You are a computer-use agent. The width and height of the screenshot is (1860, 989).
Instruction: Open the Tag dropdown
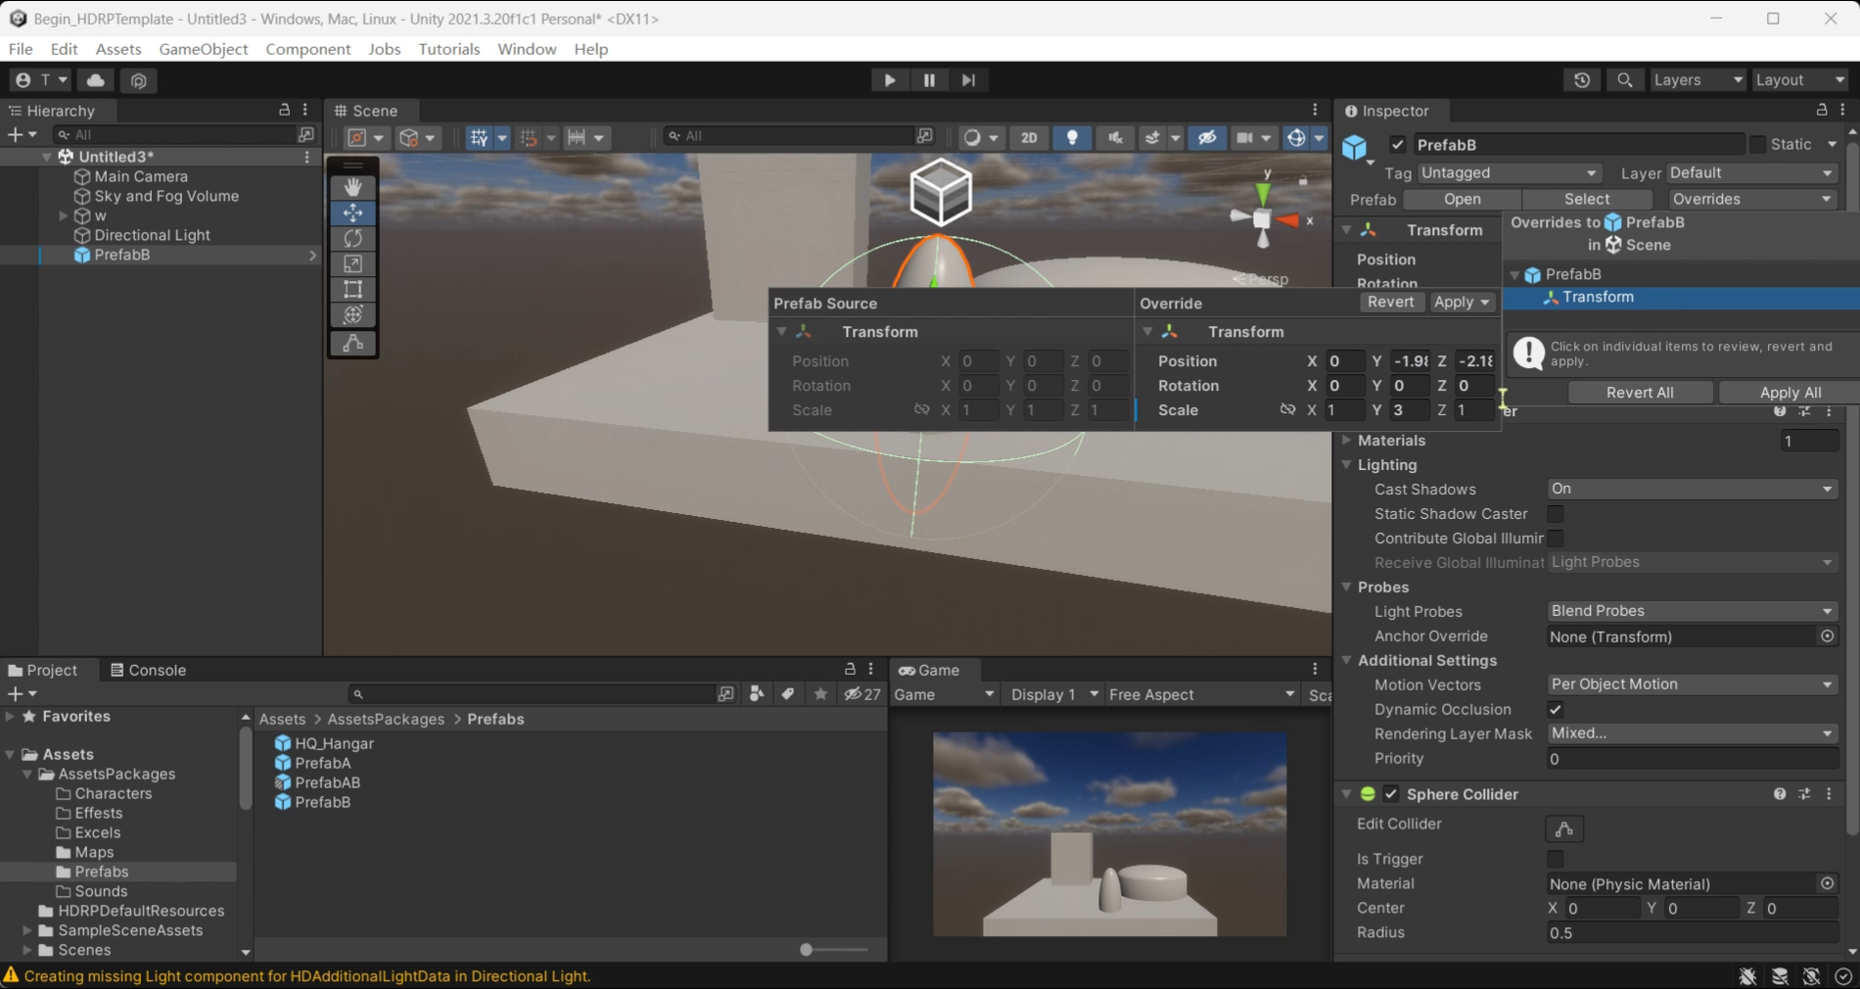1509,173
